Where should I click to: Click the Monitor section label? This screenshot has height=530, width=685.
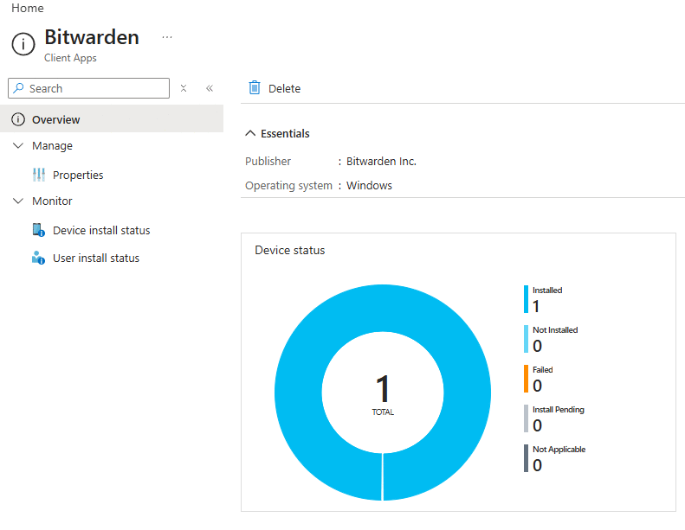tap(52, 201)
